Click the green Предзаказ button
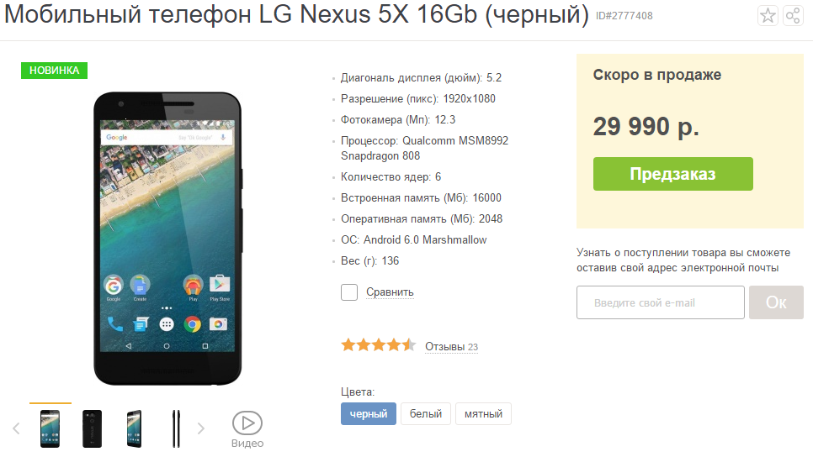Viewport: 813px width, 457px height. pos(673,174)
